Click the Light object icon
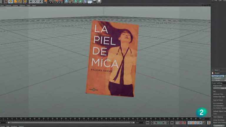Image resolution: width=226 pixels, height=127 pixels. tap(99, 1)
